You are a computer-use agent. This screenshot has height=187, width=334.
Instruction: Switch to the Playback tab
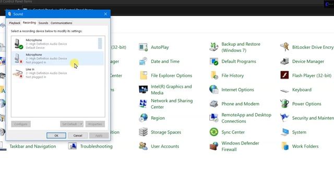(x=15, y=23)
